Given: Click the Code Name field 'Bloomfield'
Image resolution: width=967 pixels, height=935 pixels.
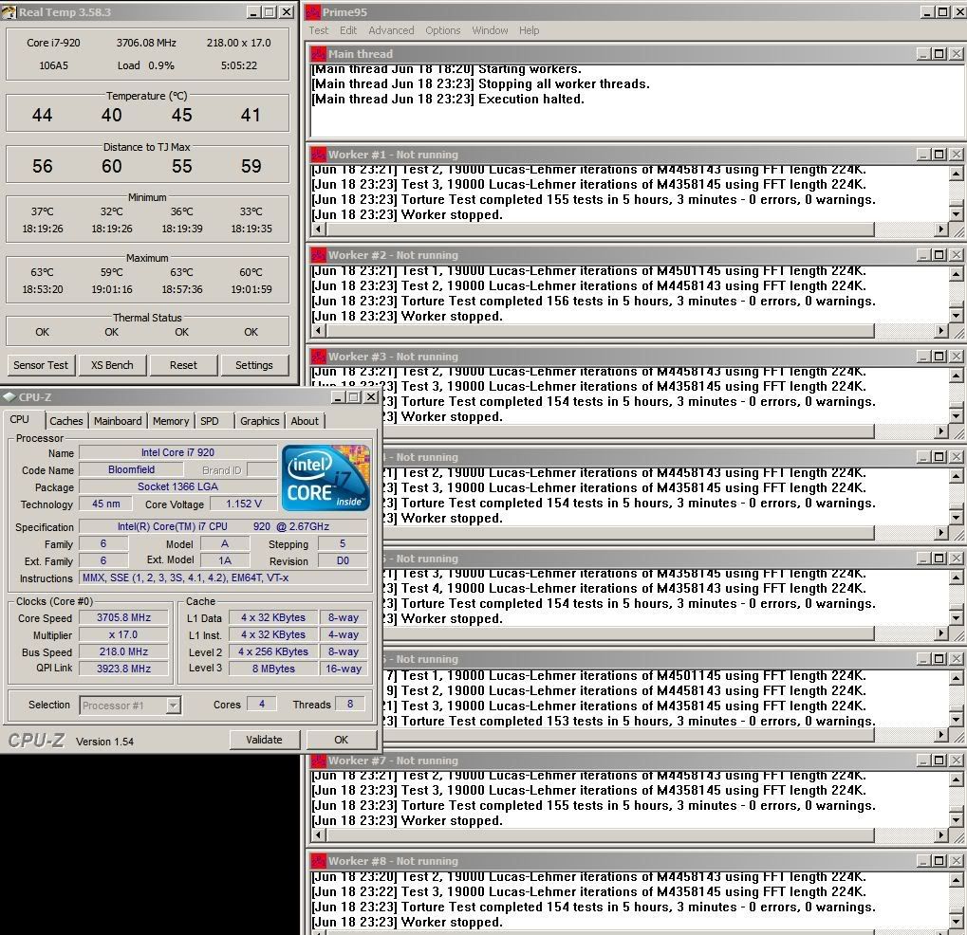Looking at the screenshot, I should point(131,469).
